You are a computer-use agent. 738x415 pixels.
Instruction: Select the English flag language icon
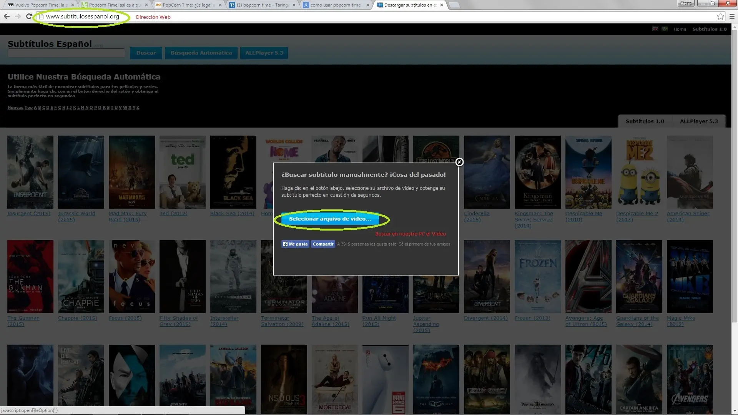click(x=655, y=29)
